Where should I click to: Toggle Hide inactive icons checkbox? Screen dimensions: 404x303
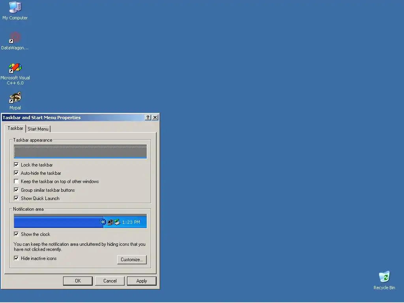[16, 258]
